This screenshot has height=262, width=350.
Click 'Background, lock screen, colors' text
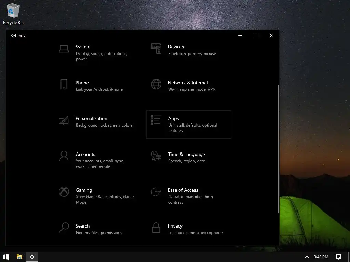pos(104,125)
